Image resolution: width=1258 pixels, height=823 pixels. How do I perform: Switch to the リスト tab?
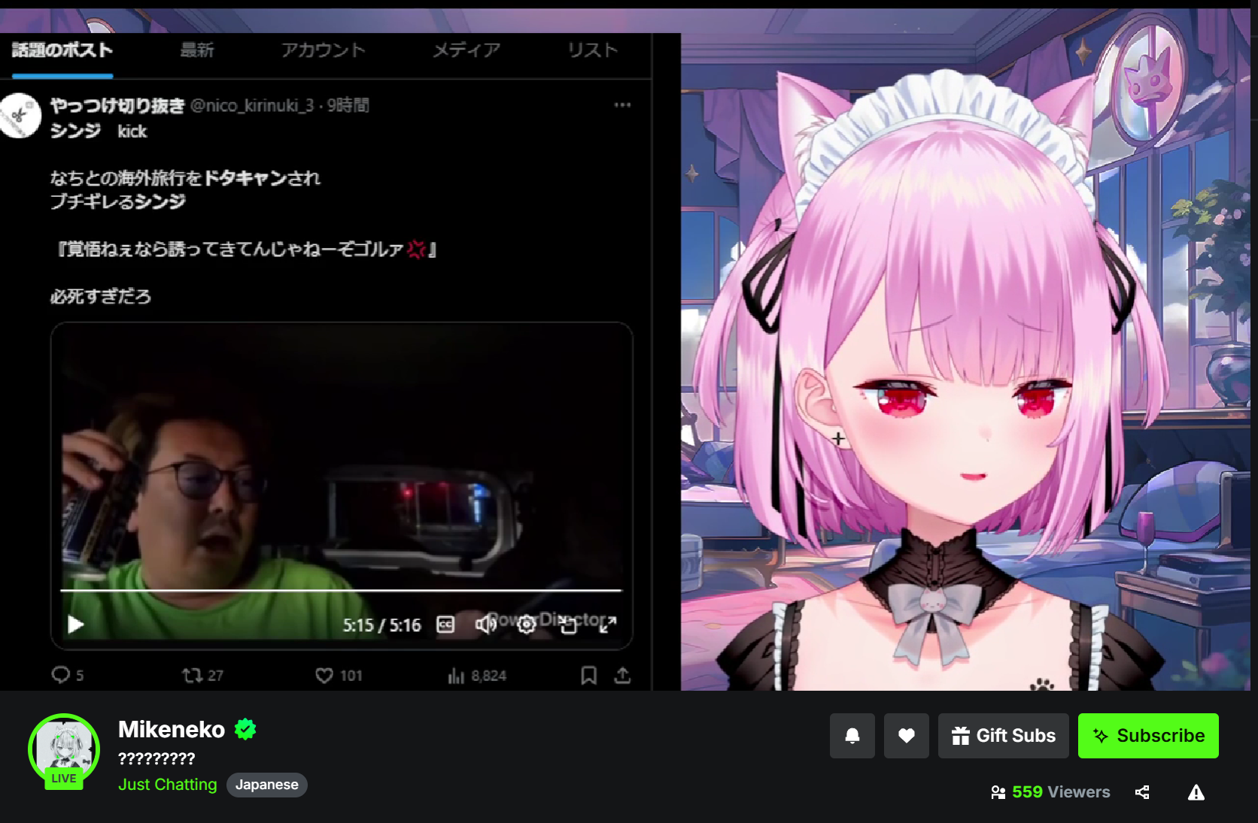(593, 50)
